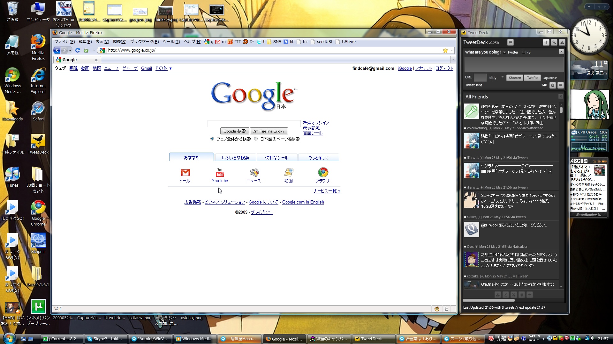
Task: Switch to the もっと楽しく tab
Action: [318, 158]
